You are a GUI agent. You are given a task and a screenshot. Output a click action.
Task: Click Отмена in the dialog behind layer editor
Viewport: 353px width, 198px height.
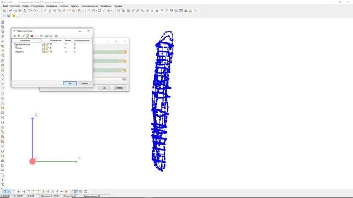click(x=119, y=88)
